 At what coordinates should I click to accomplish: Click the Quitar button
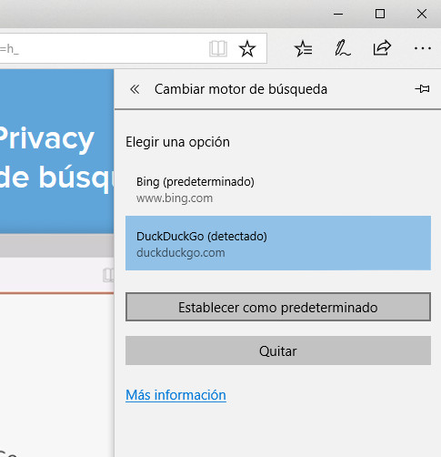(x=278, y=350)
